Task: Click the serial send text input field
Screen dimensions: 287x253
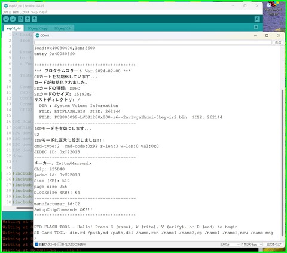Action: (x=153, y=42)
